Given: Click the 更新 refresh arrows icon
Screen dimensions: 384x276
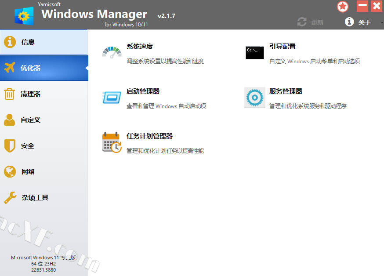Looking at the screenshot, I should pos(302,22).
